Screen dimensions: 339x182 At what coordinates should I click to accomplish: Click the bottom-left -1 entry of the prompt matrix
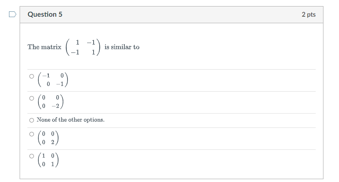75,53
